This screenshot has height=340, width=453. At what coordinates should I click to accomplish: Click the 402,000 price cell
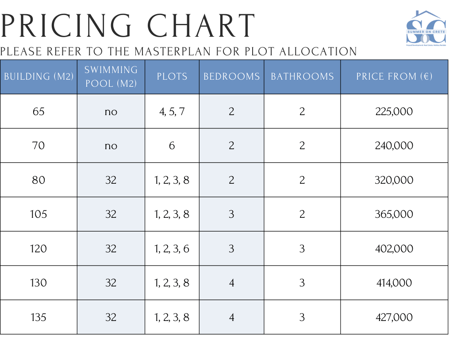[x=394, y=249]
